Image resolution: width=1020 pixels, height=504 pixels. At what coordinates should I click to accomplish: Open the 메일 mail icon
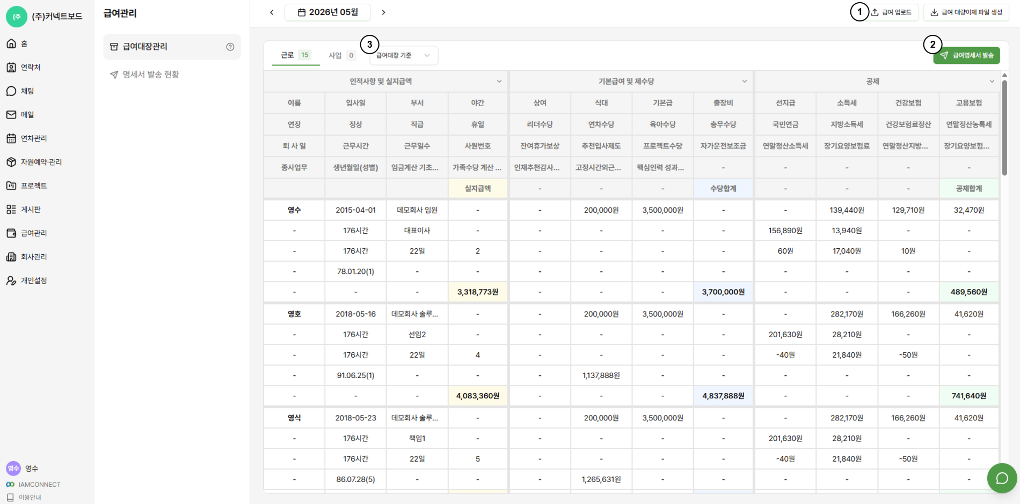click(11, 115)
